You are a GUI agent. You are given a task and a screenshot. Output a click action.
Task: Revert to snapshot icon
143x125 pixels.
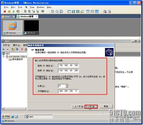point(57,12)
